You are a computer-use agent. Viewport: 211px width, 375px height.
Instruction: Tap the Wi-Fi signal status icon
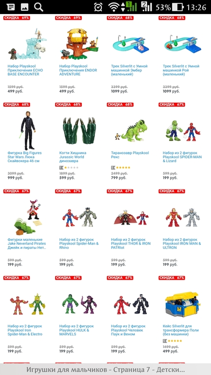pos(114,7)
